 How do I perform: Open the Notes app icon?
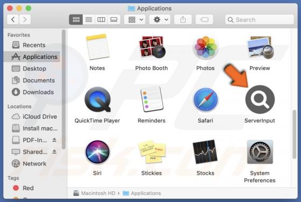[x=97, y=47]
